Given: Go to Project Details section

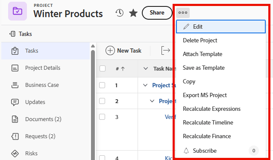Looking at the screenshot, I should [x=45, y=68].
